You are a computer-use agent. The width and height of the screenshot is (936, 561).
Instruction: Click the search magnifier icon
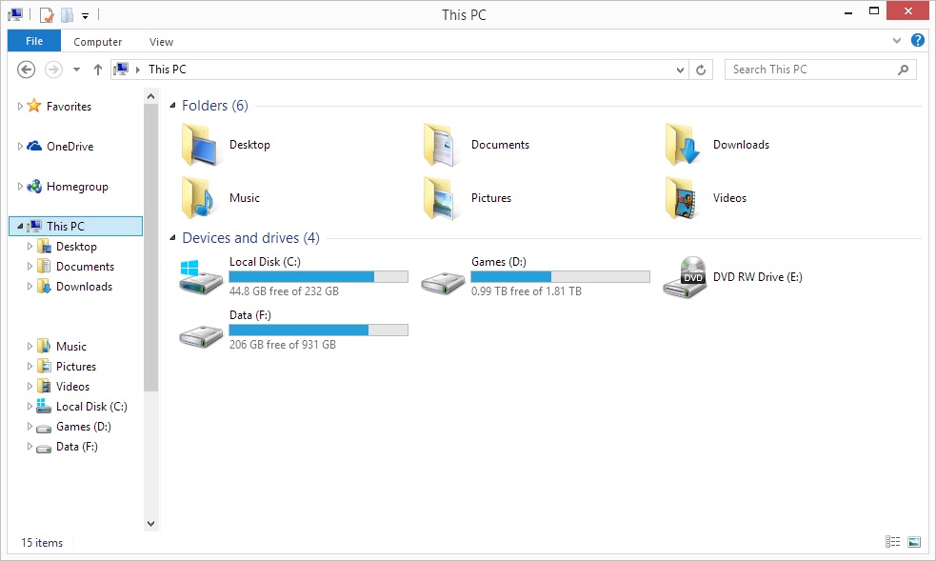pos(904,70)
